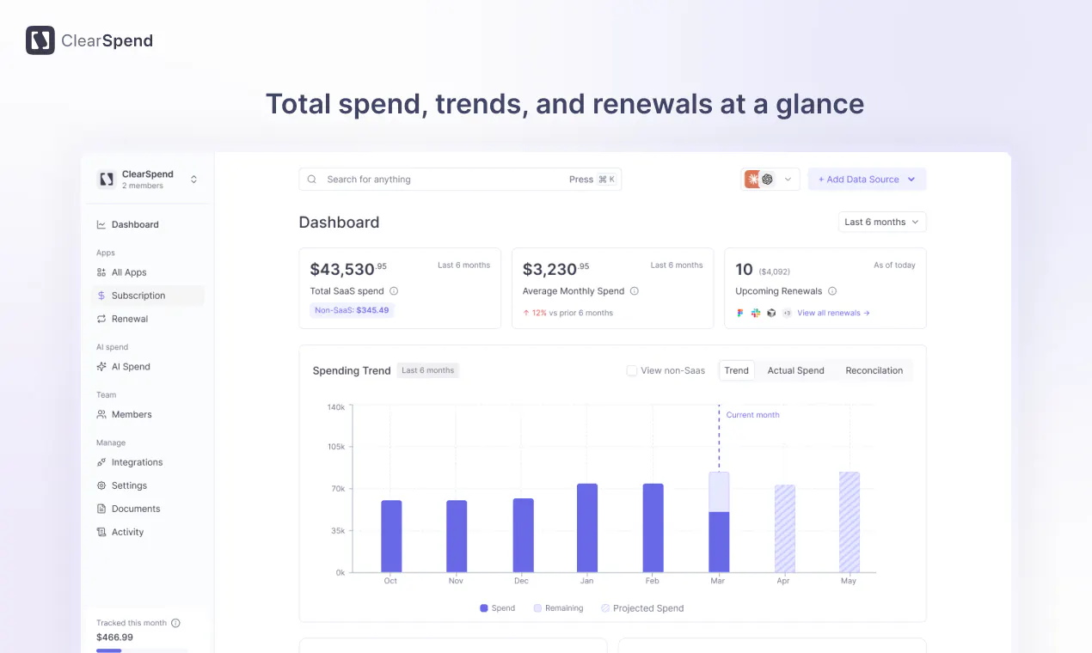Click the ⌘K shortcut badge
This screenshot has height=653, width=1092.
point(607,180)
